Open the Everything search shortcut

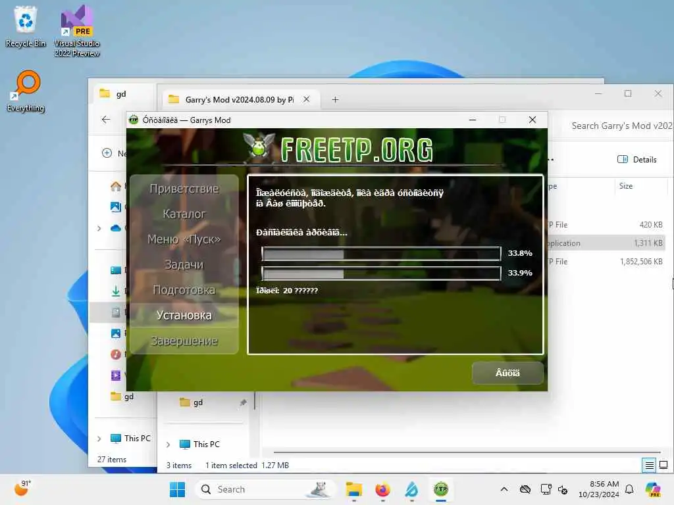[26, 91]
